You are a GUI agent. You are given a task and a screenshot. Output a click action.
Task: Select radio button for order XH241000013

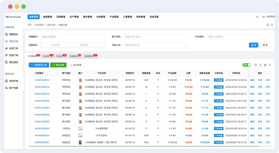tap(31, 87)
